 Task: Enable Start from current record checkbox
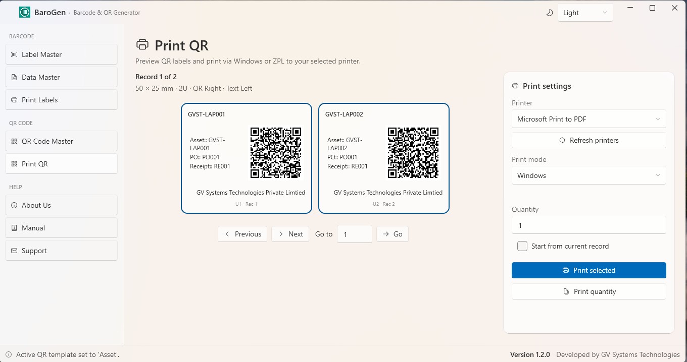(x=522, y=246)
